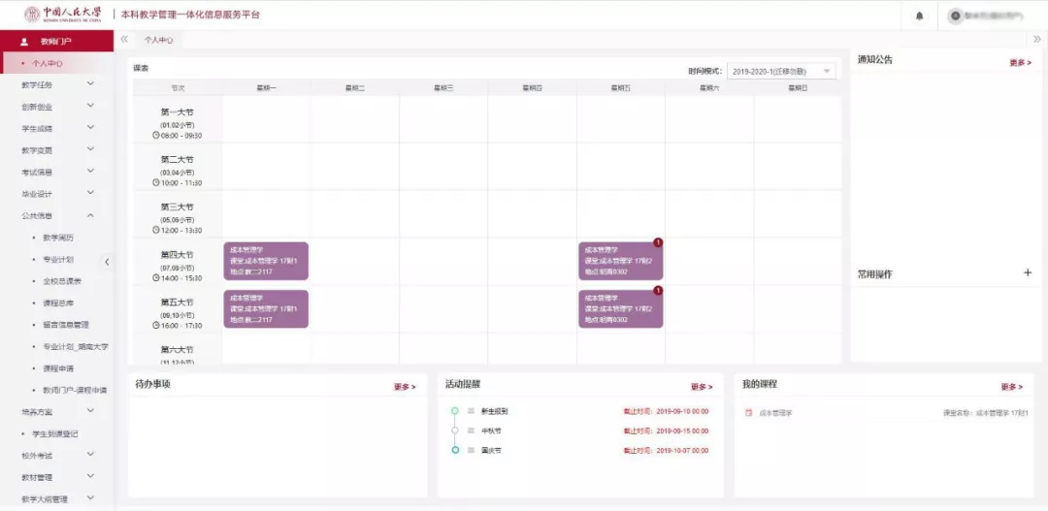Select 教学周历 in the sidebar
1048x511 pixels.
click(x=57, y=238)
